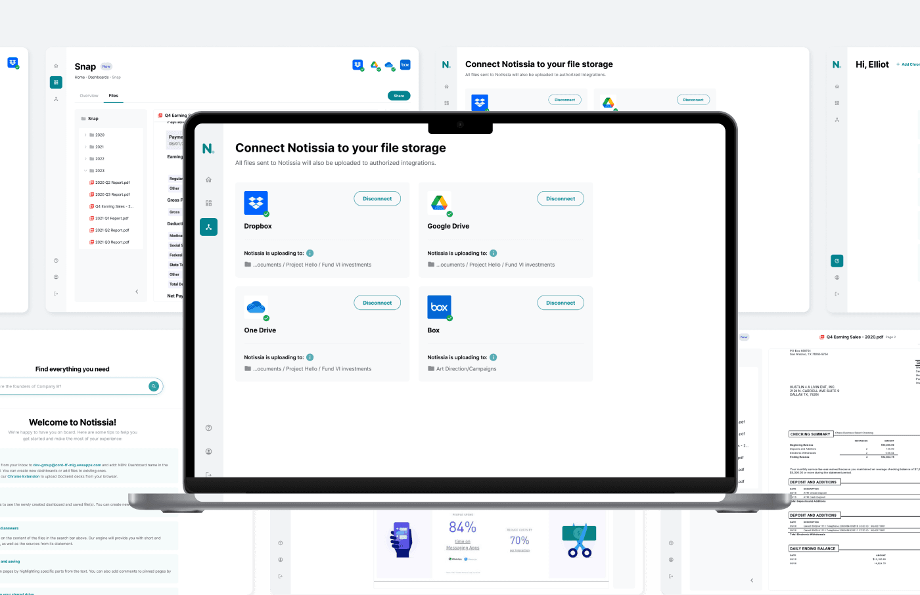Expand the 2021 folder in Snap tree
The height and width of the screenshot is (595, 920).
pyautogui.click(x=85, y=147)
